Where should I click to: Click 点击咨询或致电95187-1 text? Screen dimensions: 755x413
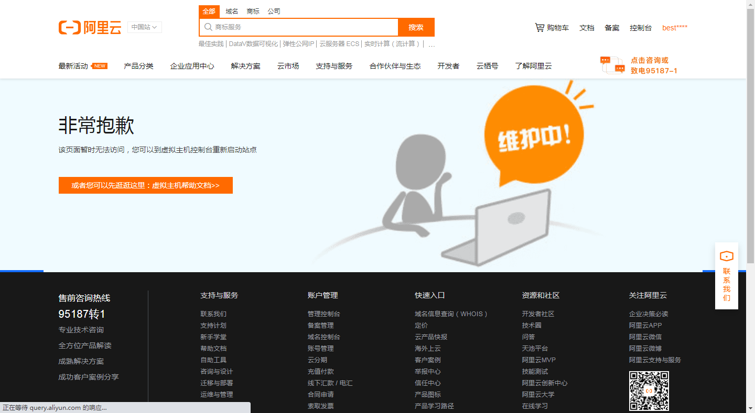coord(654,65)
